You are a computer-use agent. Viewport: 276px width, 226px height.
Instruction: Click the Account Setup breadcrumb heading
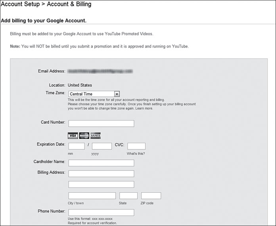[x=20, y=4]
